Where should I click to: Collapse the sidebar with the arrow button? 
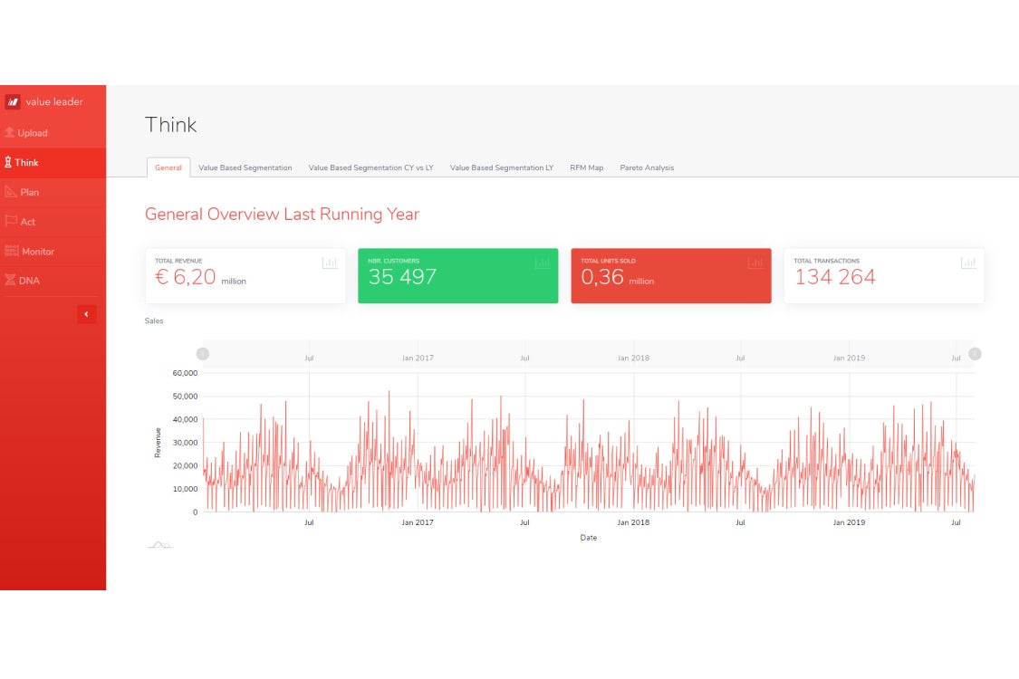pos(86,314)
